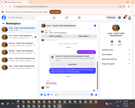Expand Privacy & support section
The image size is (135, 108).
click(x=116, y=64)
